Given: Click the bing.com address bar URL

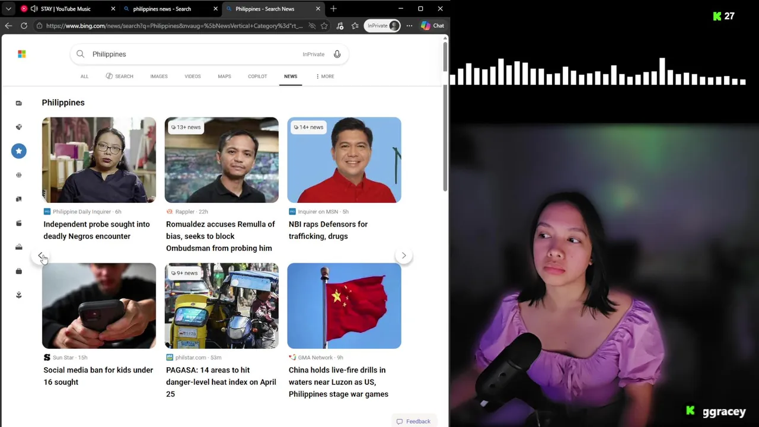Looking at the screenshot, I should pos(174,26).
